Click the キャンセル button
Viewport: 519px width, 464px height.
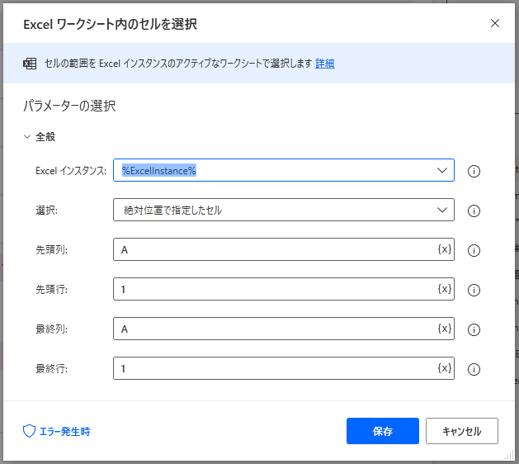coord(461,431)
